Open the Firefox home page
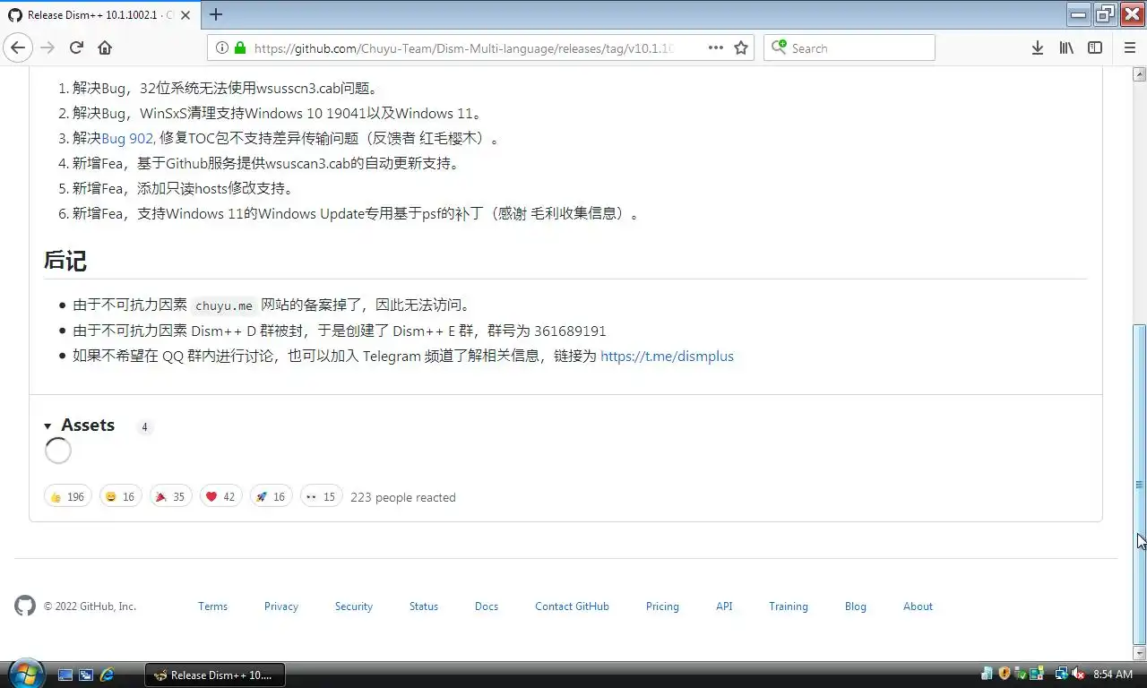The width and height of the screenshot is (1147, 688). [105, 48]
